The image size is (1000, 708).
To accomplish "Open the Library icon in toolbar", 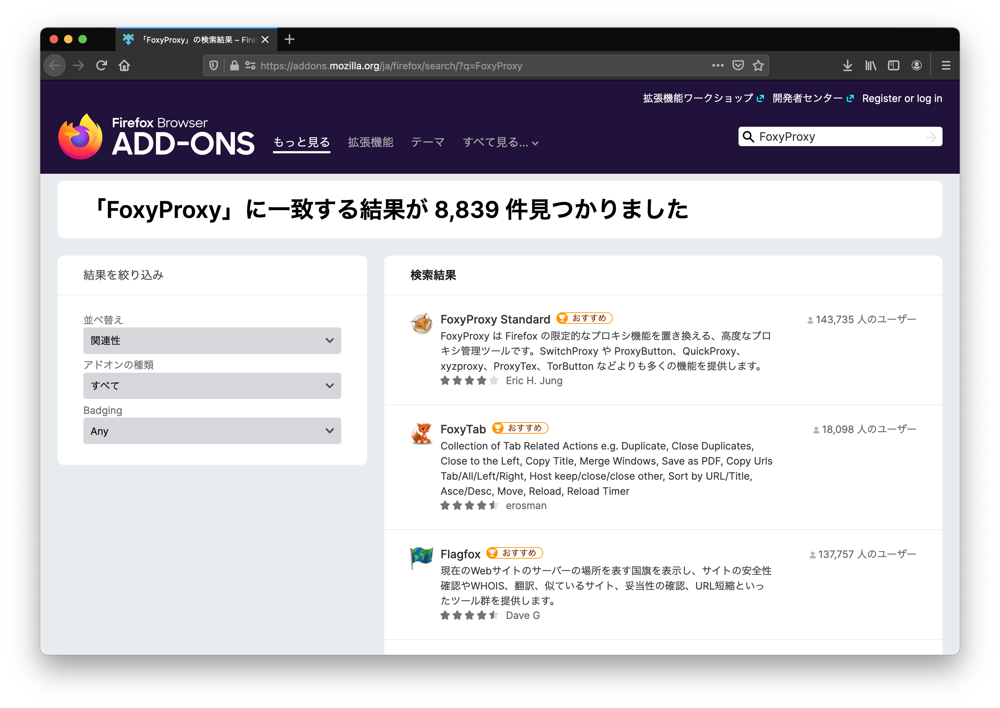I will pyautogui.click(x=871, y=66).
